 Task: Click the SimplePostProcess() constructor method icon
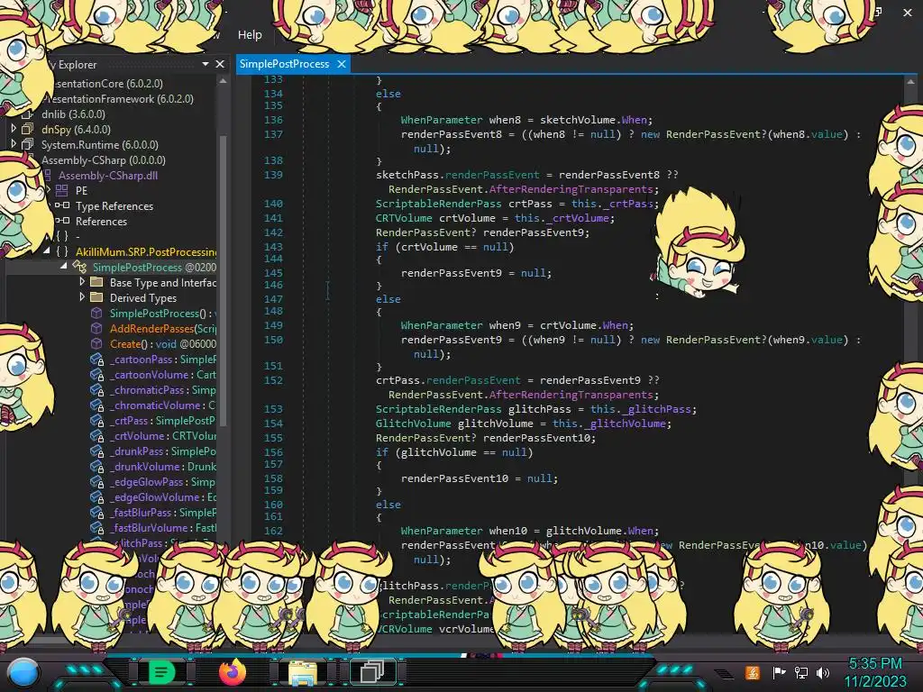(x=96, y=313)
